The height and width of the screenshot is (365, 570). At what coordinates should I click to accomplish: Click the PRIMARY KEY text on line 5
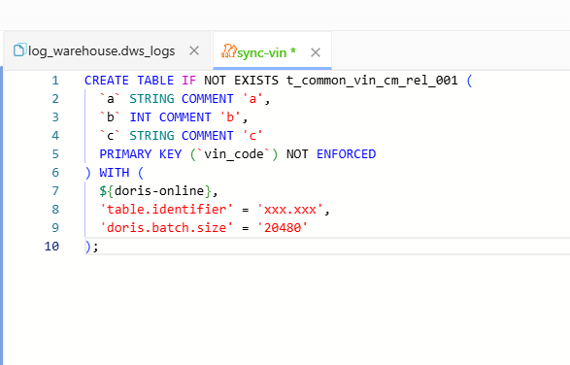141,154
